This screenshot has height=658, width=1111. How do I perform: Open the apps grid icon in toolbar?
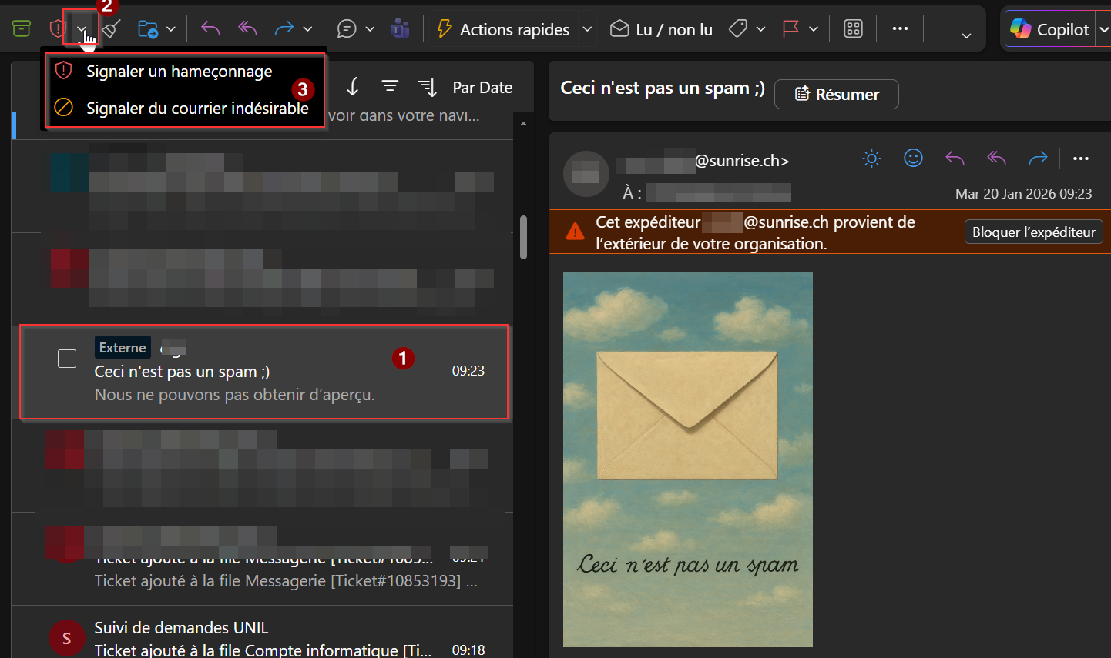[852, 28]
